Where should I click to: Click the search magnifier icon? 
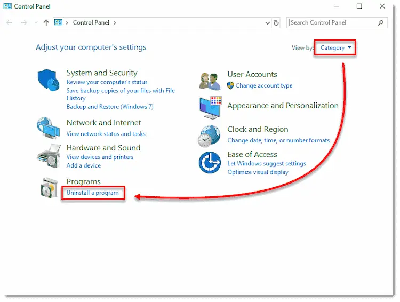381,23
